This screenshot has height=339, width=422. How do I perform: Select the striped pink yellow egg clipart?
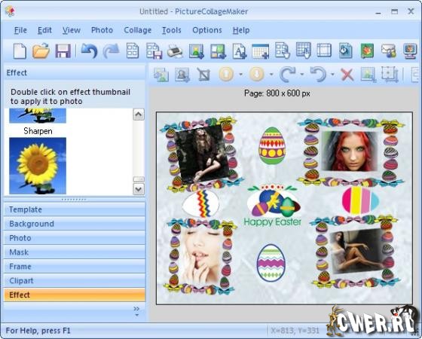click(360, 200)
